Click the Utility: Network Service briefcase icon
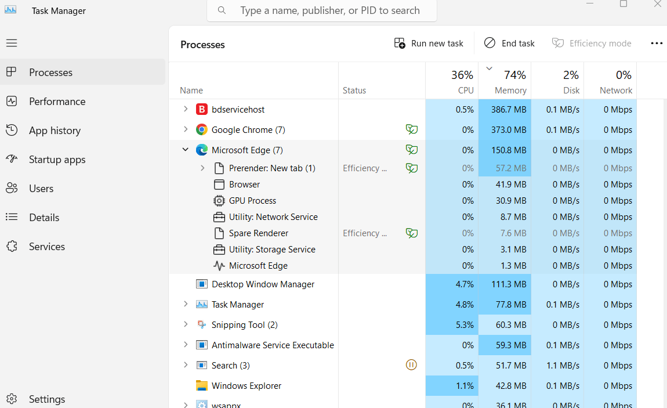The image size is (667, 408). 219,217
